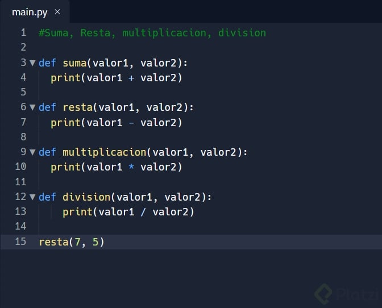Click the plus operator on line 4
The image size is (382, 308).
point(131,78)
